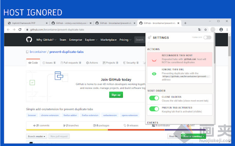Click the prevent-duplicate-tabs extension icon
This screenshot has height=146, width=235.
[213, 30]
